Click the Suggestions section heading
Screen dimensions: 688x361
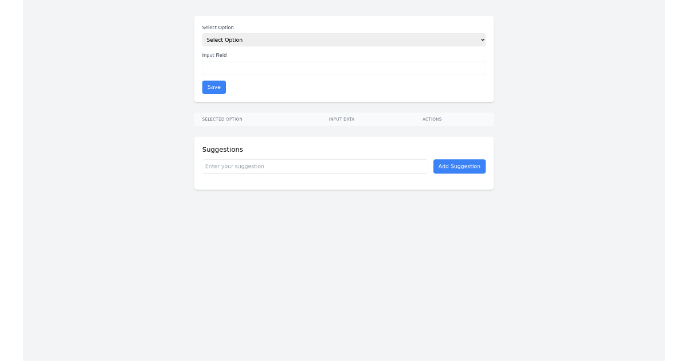click(x=222, y=150)
